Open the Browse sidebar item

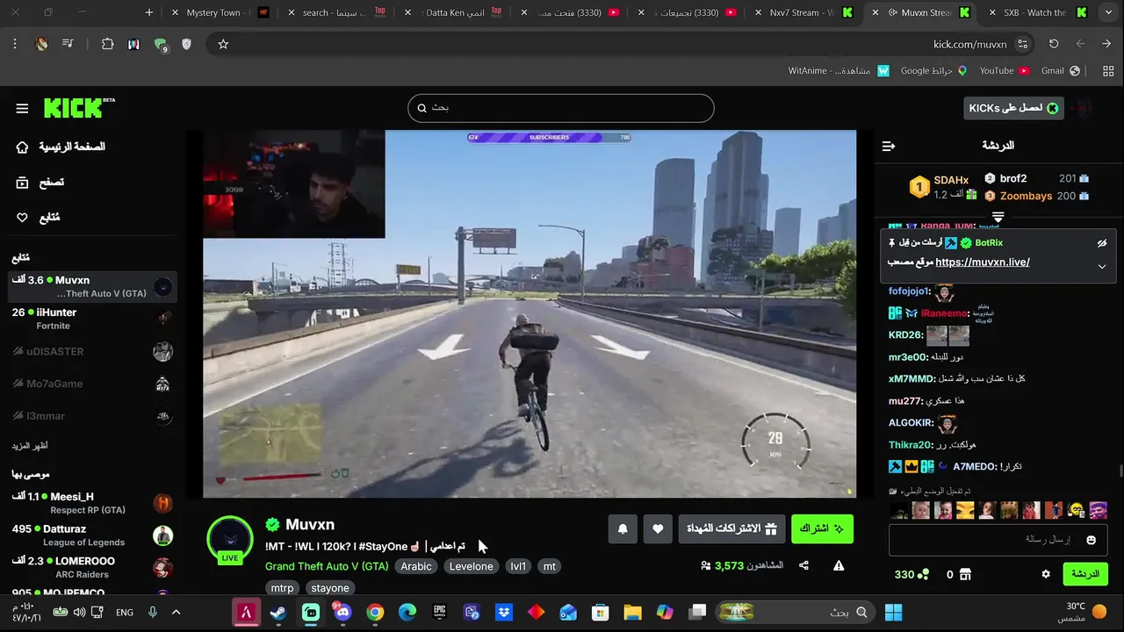point(41,182)
